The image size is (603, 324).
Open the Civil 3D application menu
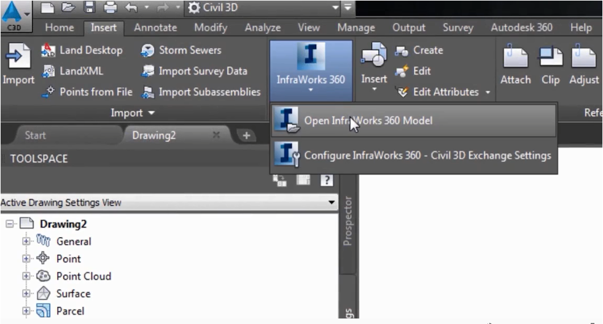click(15, 16)
